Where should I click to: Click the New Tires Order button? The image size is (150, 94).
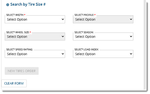(x=22, y=71)
